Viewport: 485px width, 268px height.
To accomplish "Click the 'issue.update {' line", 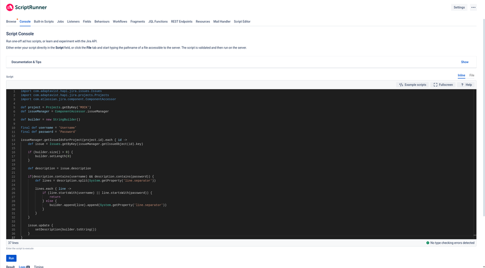I will coord(40,225).
